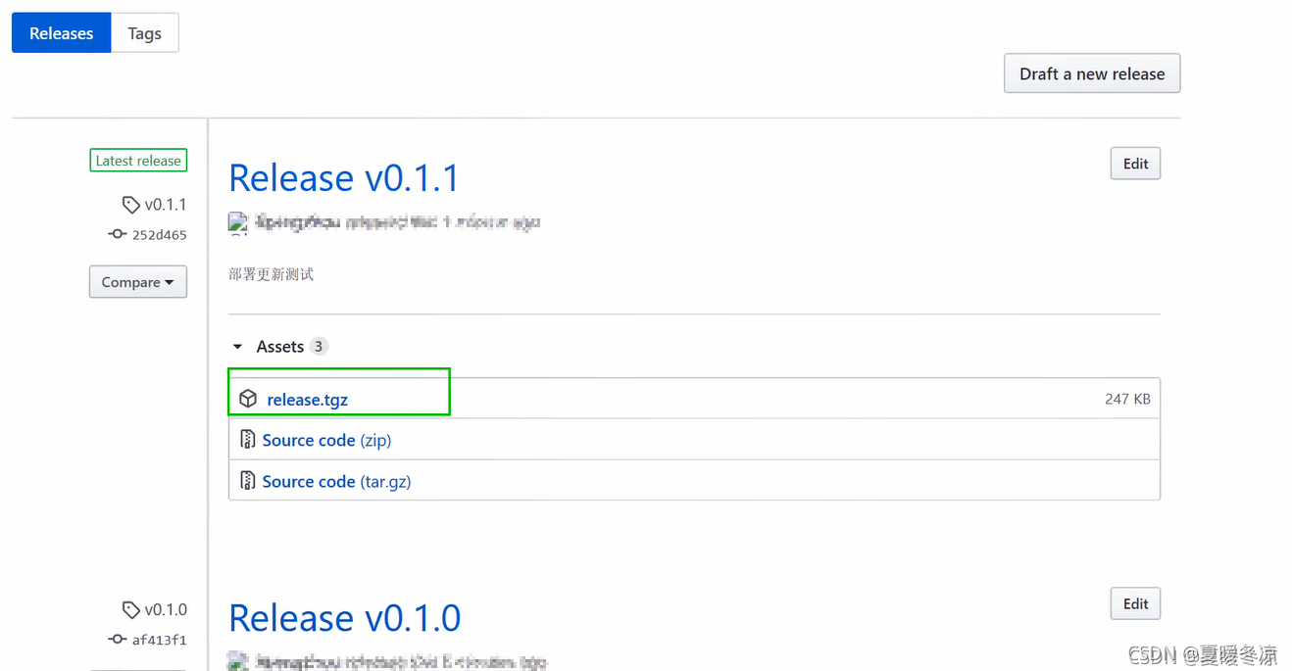This screenshot has width=1292, height=671.
Task: Click the commit icon beside 252d465
Action: coord(118,234)
